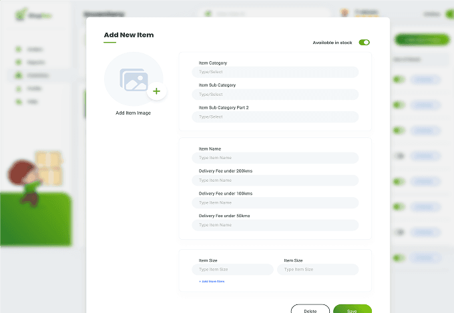Focus the second Item Size input

pos(318,270)
